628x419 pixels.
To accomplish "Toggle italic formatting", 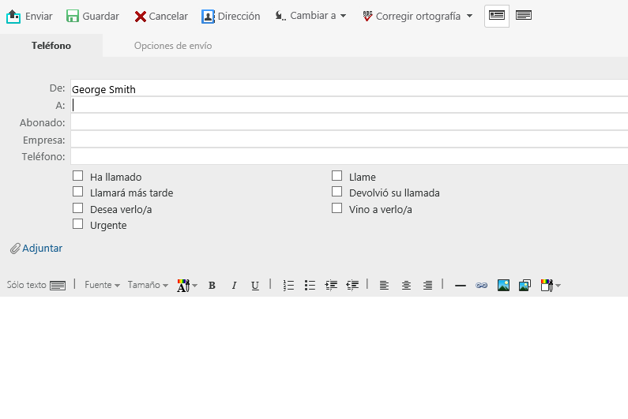I will pyautogui.click(x=234, y=286).
